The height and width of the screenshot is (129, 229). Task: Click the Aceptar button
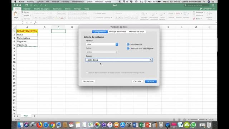(x=151, y=81)
